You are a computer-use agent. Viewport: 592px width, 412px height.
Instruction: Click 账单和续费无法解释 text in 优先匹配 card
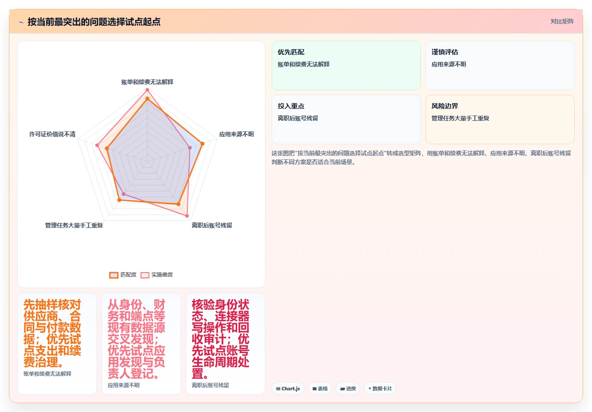[304, 64]
